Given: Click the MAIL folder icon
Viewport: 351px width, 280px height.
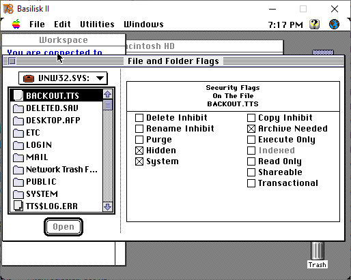Looking at the screenshot, I should click(18, 157).
